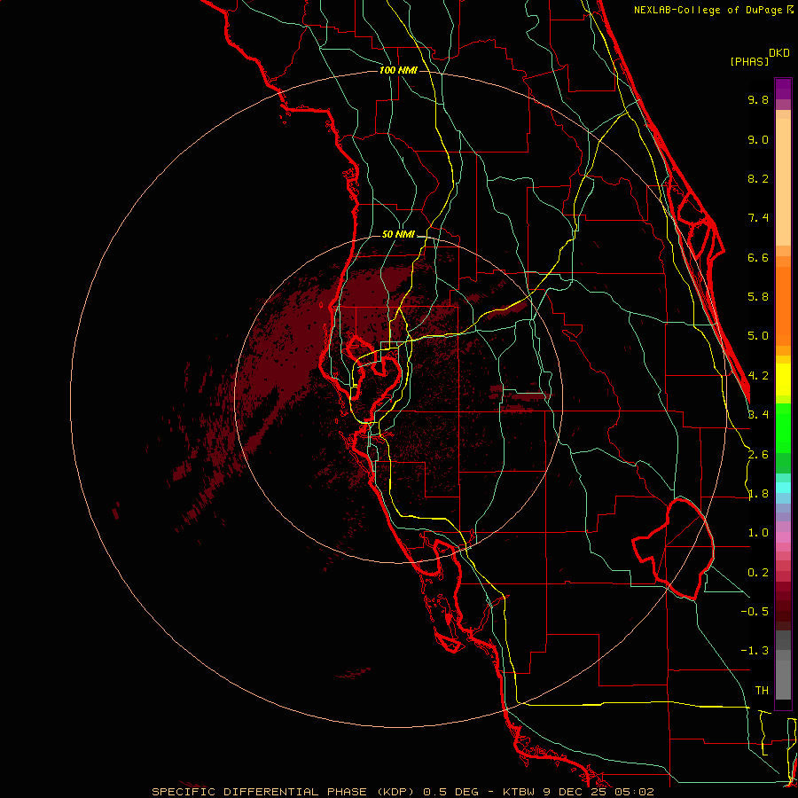Select the cyan band in the color scale
The image size is (798, 798).
pos(783,488)
